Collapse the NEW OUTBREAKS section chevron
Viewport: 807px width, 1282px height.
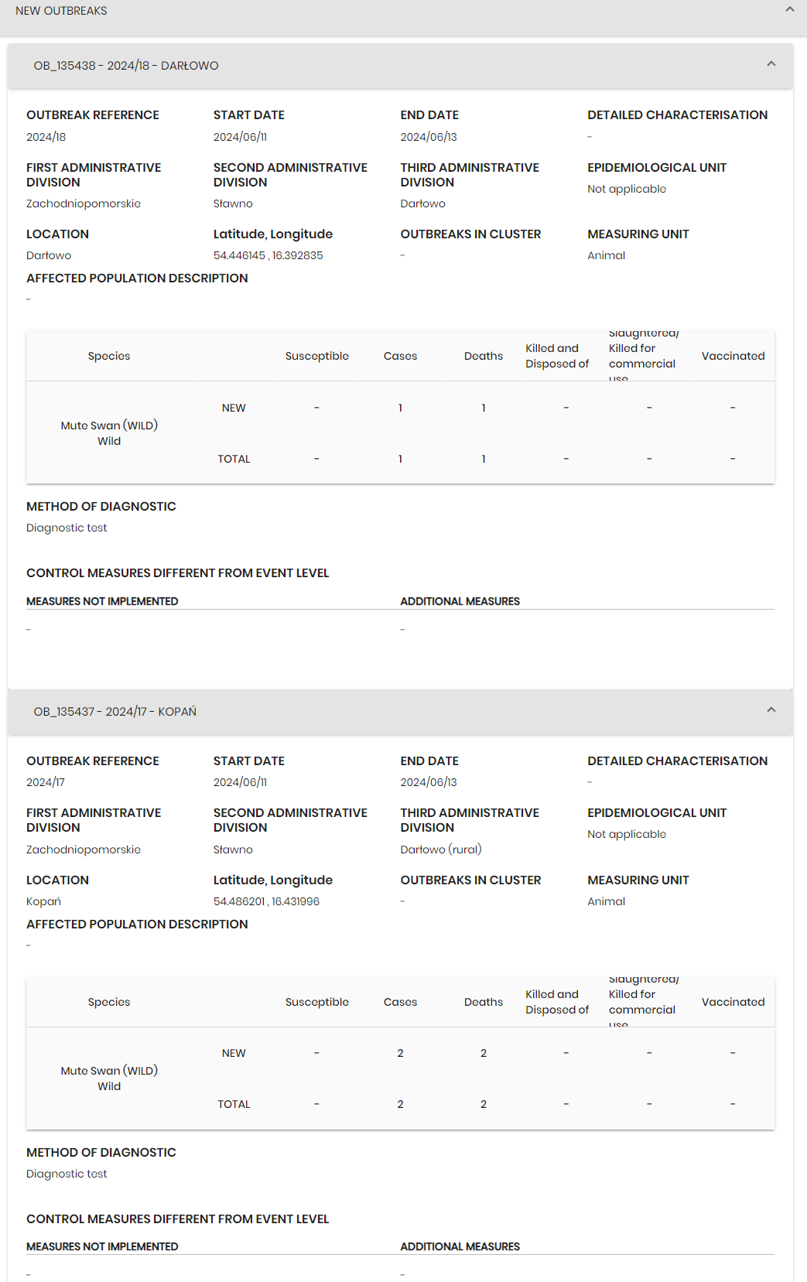pyautogui.click(x=789, y=10)
